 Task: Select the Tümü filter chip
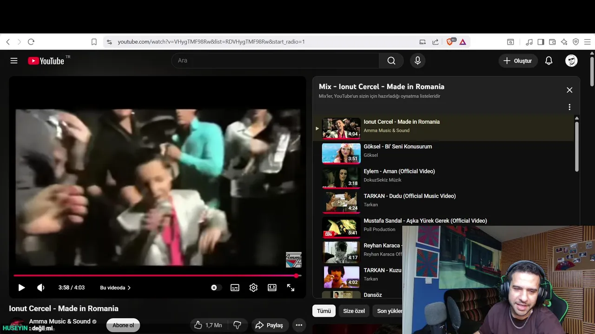tap(324, 311)
